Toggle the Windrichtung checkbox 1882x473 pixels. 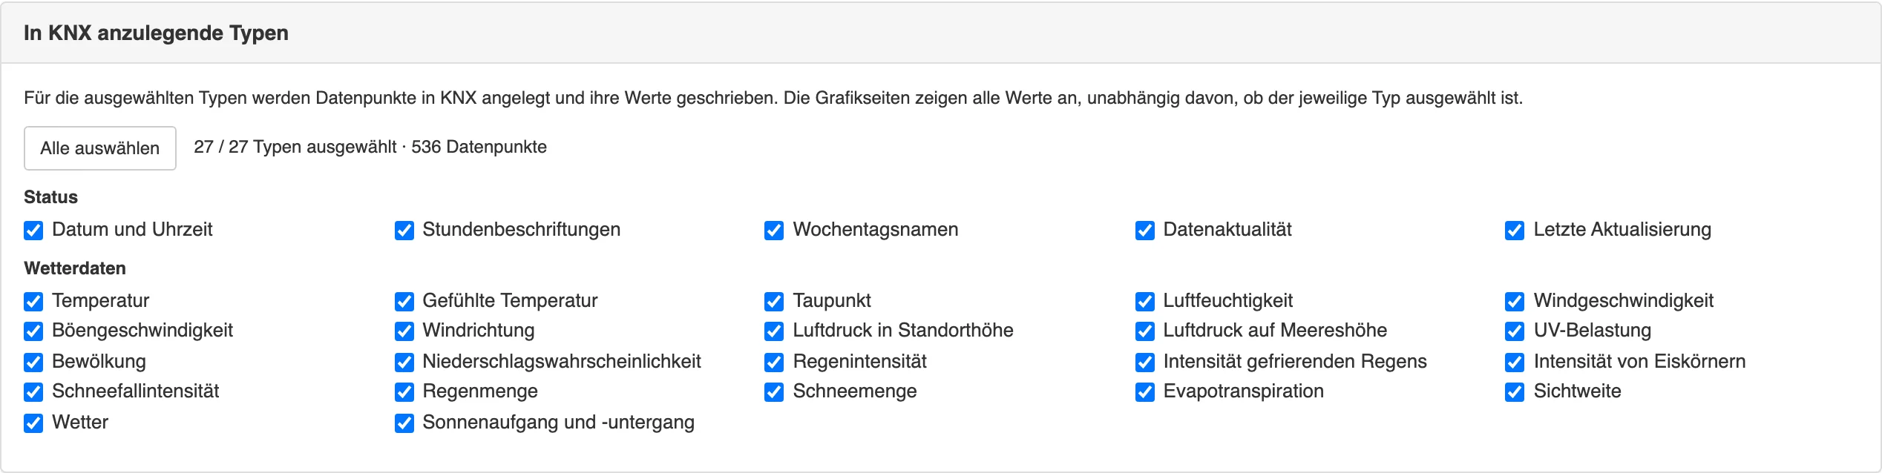404,331
